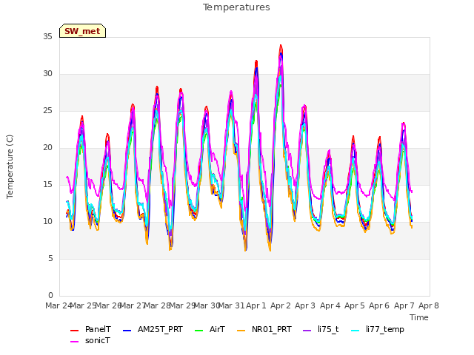Click the Apr 2 temperature peak on the plot

pos(281,46)
